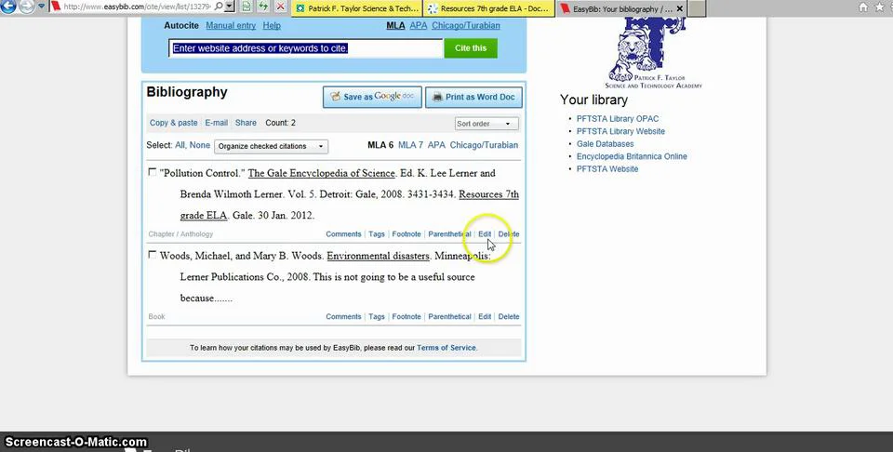Go back with the browser back arrow
The height and width of the screenshot is (452, 893).
point(8,7)
